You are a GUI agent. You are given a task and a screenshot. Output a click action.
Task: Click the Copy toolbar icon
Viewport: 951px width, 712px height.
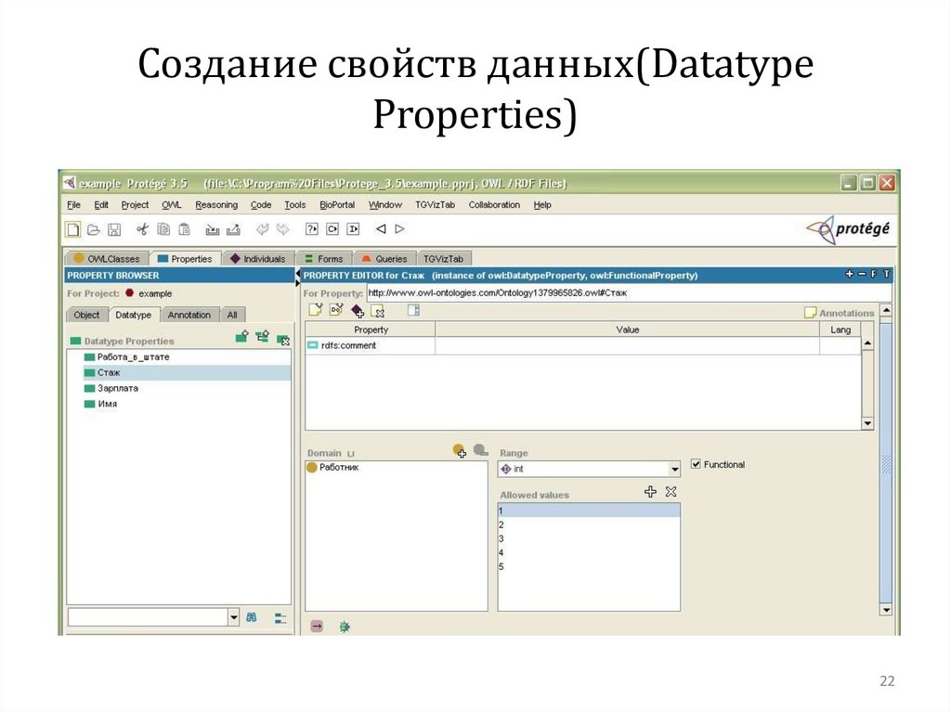tap(163, 229)
